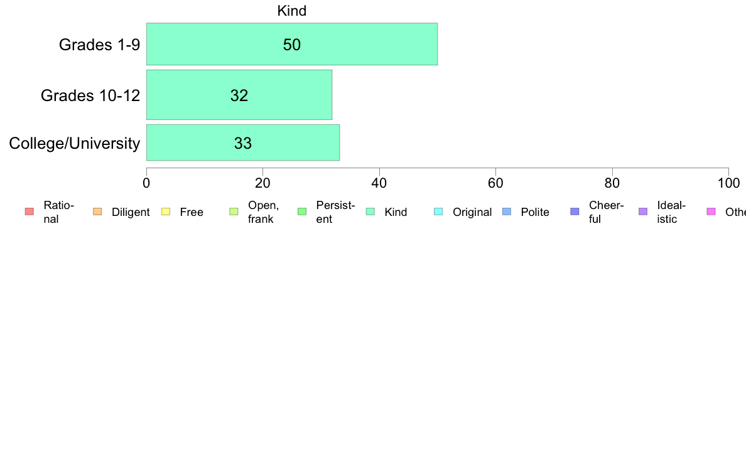Select the College/University axis label
Viewport: 746px width, 462px height.
tap(75, 143)
